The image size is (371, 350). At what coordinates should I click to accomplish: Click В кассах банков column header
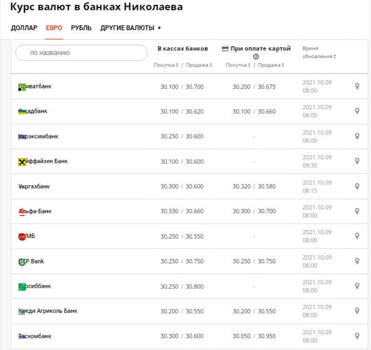point(183,49)
